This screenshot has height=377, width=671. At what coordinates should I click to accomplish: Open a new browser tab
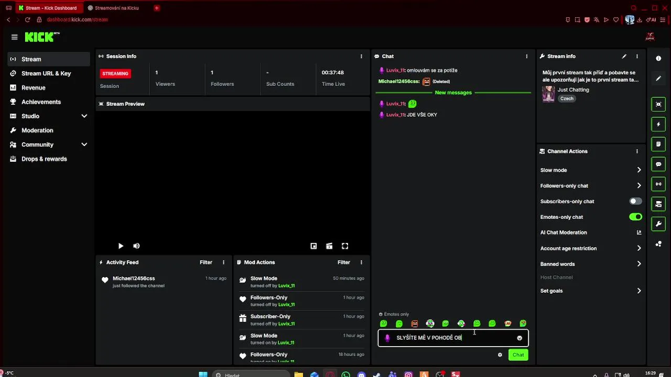tap(156, 8)
